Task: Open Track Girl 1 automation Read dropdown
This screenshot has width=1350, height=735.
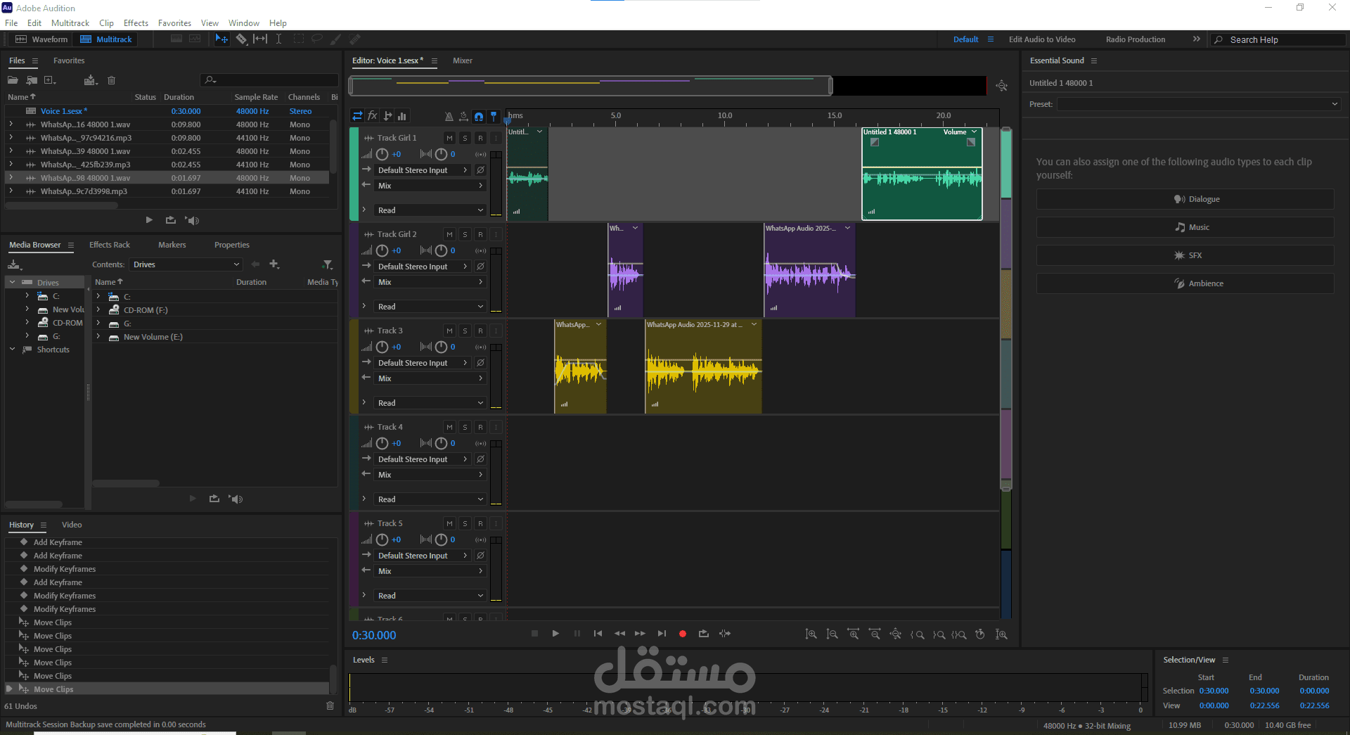Action: (x=430, y=210)
